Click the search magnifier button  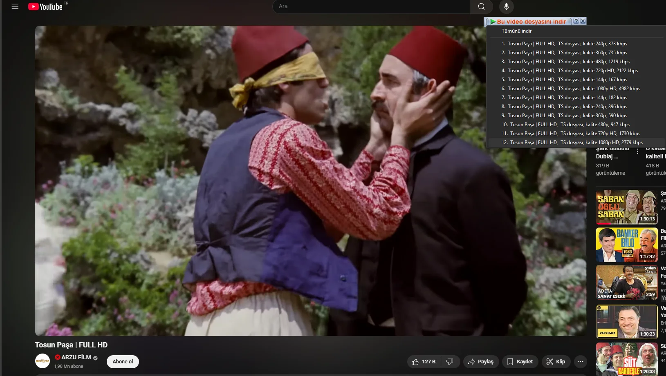[x=481, y=7]
